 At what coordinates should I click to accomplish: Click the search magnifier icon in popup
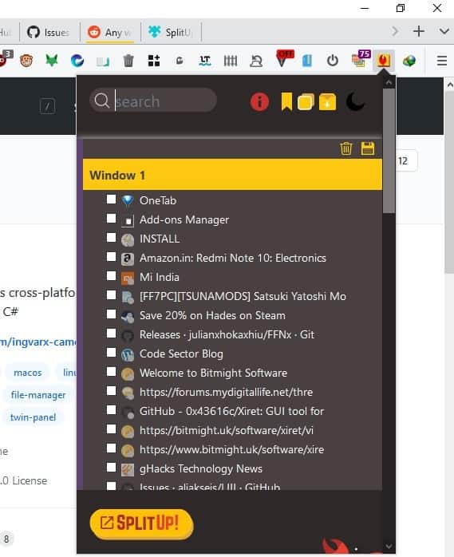102,101
